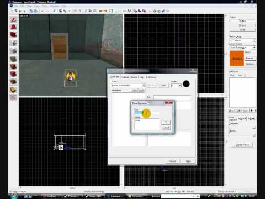Switch to the Auto VisGroups tab
The height and width of the screenshot is (199, 265).
point(240,75)
